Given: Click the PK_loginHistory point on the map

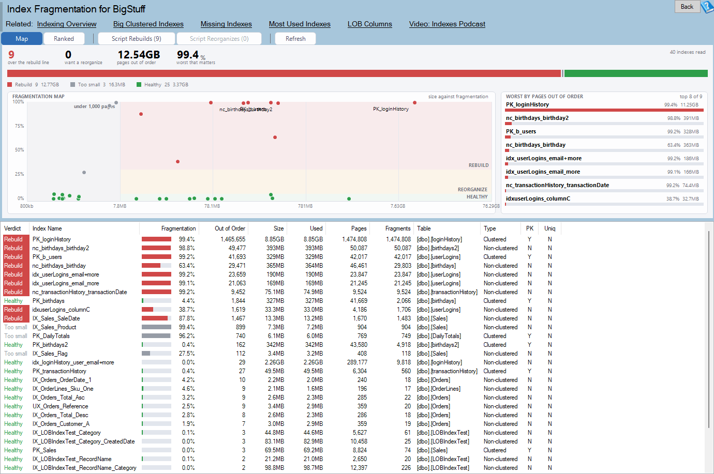Looking at the screenshot, I should pyautogui.click(x=414, y=103).
